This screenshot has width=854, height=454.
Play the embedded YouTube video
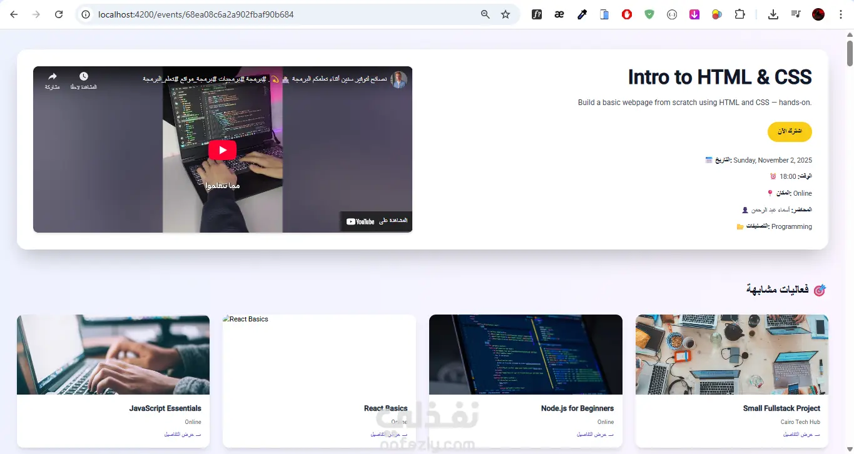point(222,150)
